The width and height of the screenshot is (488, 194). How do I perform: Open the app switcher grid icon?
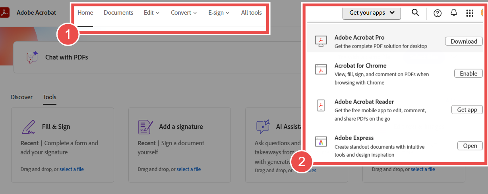470,13
